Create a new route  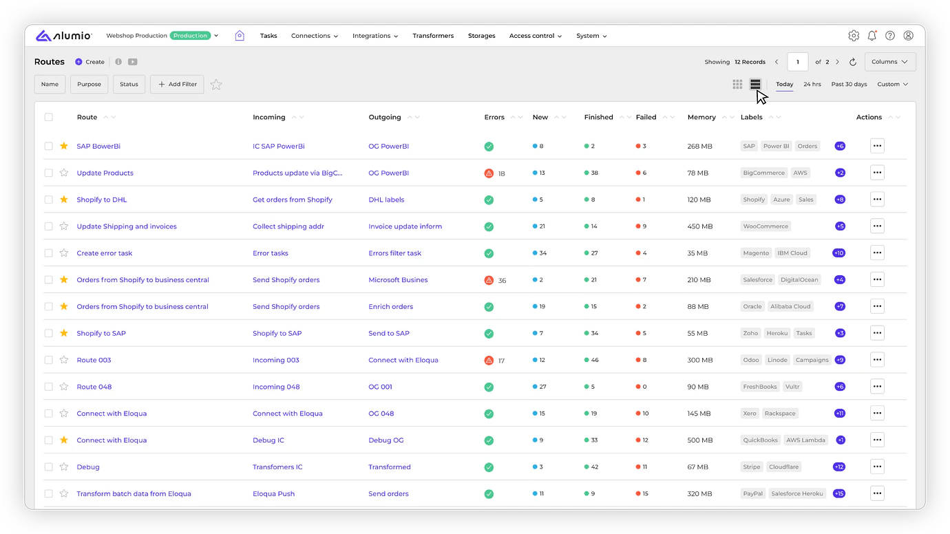(90, 62)
